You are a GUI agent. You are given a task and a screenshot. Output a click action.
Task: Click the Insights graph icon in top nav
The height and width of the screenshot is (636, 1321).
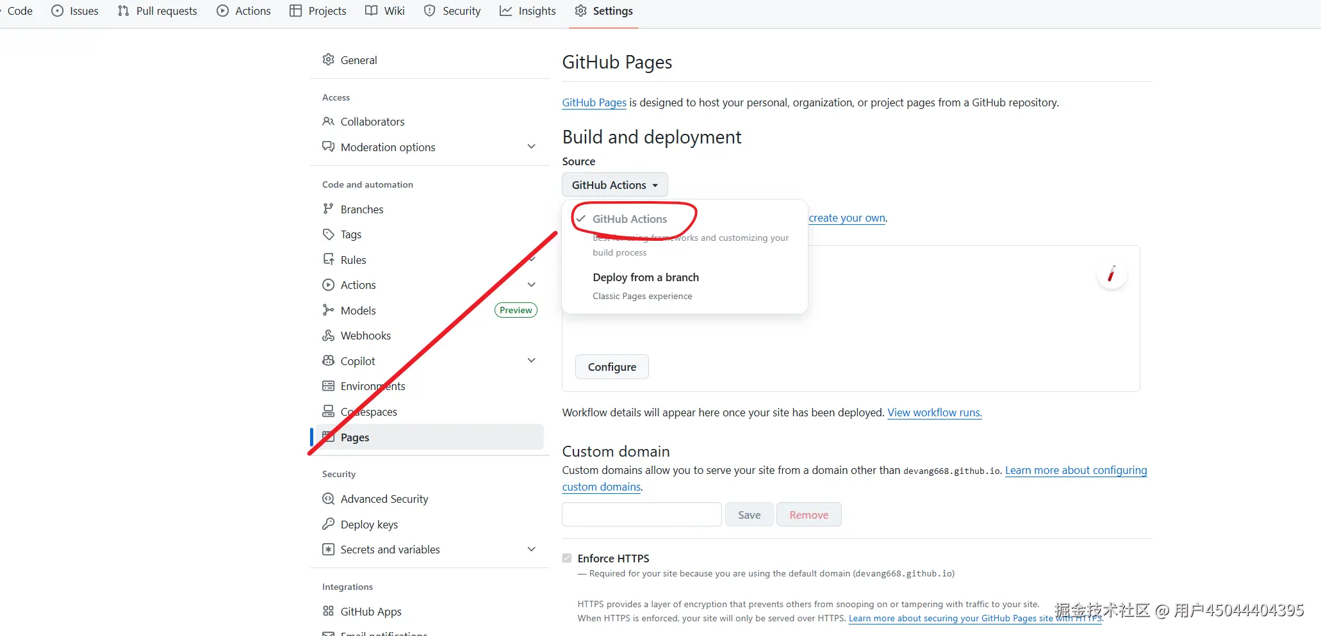pyautogui.click(x=506, y=11)
